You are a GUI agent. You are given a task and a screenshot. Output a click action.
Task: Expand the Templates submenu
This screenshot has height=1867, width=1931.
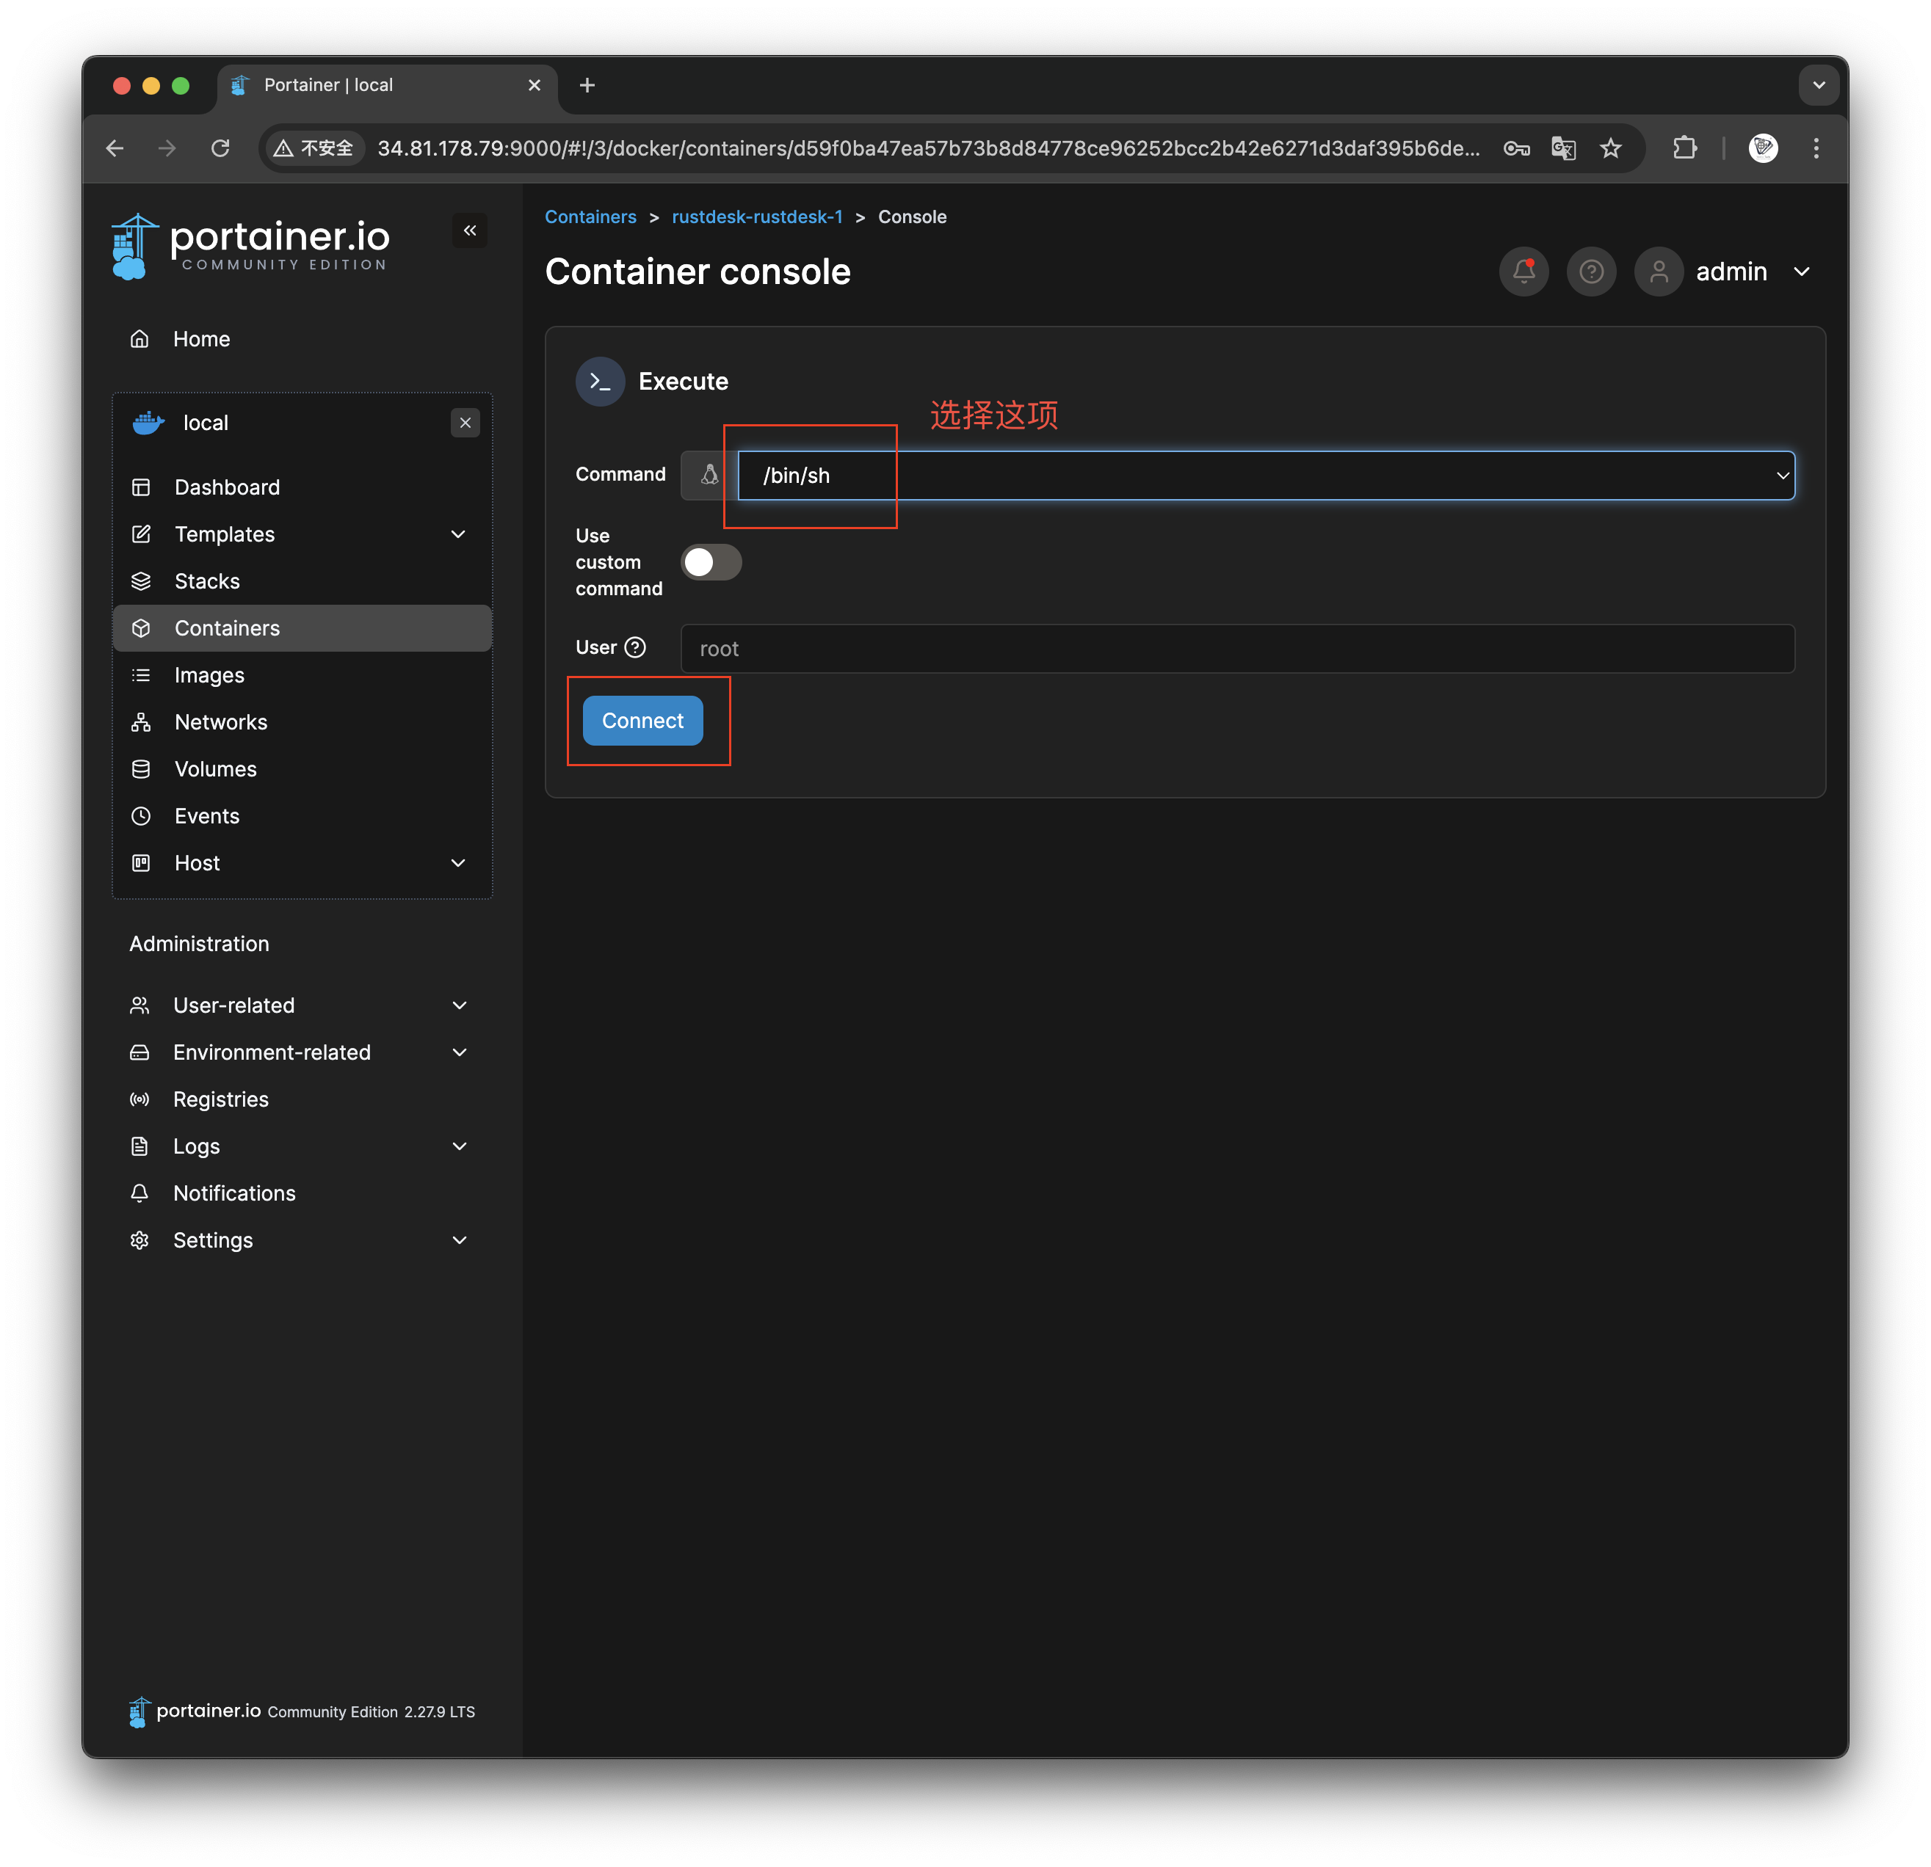point(458,534)
